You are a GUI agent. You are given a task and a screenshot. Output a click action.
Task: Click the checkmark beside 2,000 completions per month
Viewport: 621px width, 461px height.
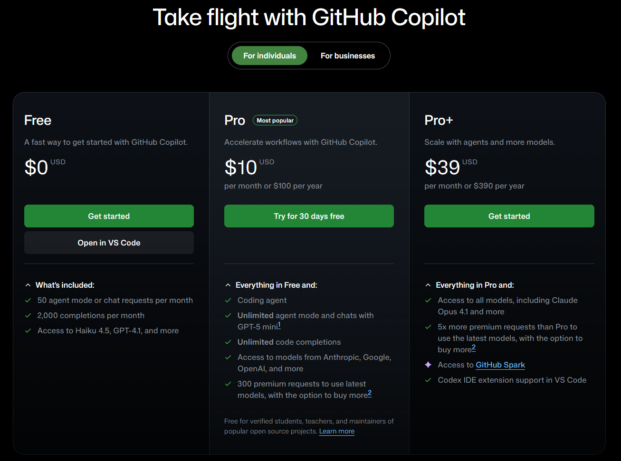click(28, 315)
